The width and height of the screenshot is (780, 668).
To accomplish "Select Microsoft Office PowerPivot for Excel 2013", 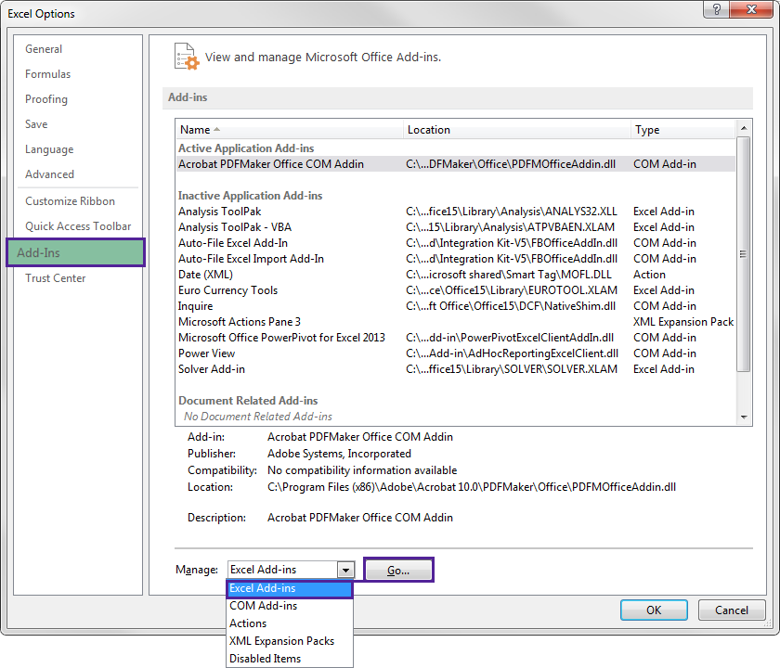I will coord(456,338).
